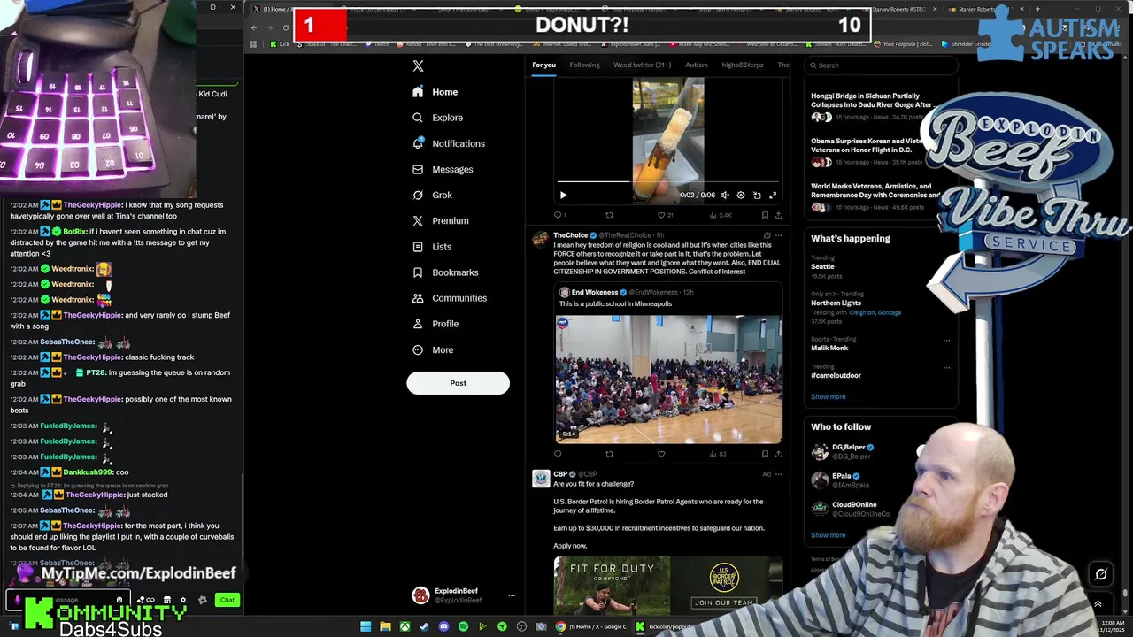Repost the top video post
This screenshot has width=1133, height=637.
(609, 215)
